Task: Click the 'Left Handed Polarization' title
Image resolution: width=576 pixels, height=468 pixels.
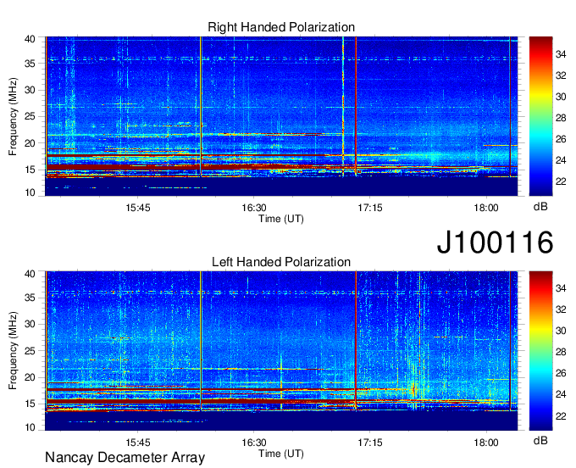Action: coord(281,262)
